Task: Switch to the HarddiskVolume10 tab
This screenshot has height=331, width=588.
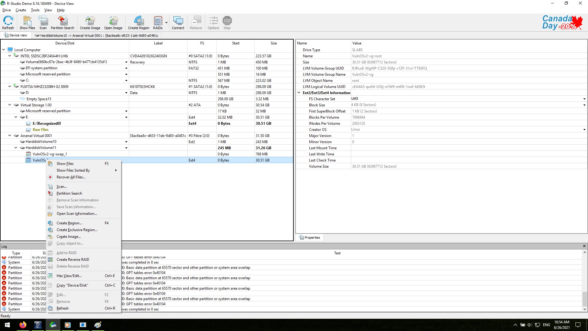Action: 97,36
